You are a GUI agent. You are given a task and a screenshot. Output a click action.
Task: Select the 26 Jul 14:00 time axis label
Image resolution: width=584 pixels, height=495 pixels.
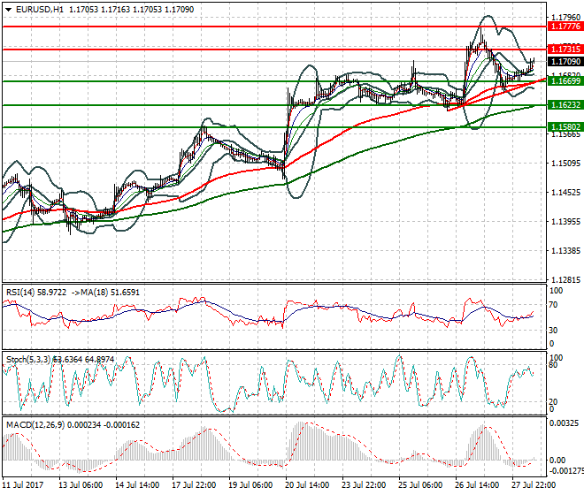[477, 485]
